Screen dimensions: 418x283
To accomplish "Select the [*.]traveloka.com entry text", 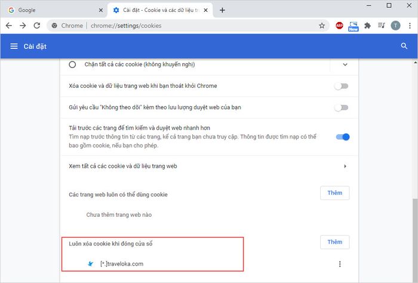I will (x=122, y=264).
